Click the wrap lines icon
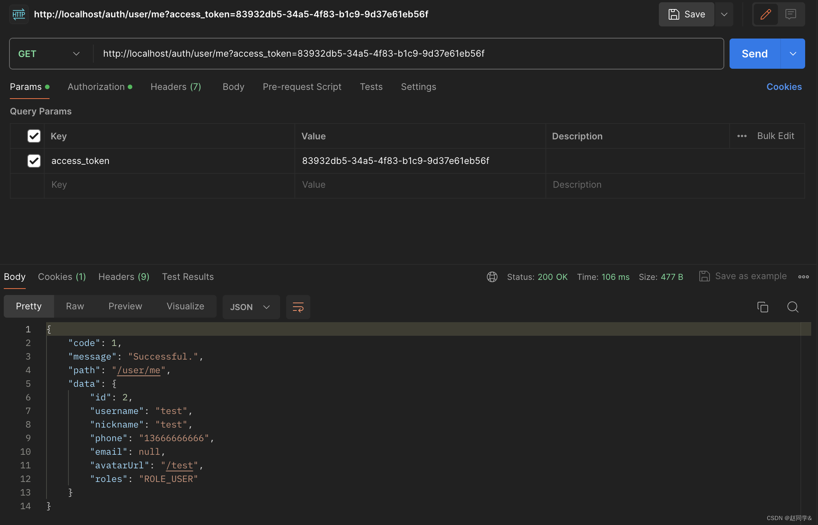Image resolution: width=818 pixels, height=525 pixels. pos(298,307)
